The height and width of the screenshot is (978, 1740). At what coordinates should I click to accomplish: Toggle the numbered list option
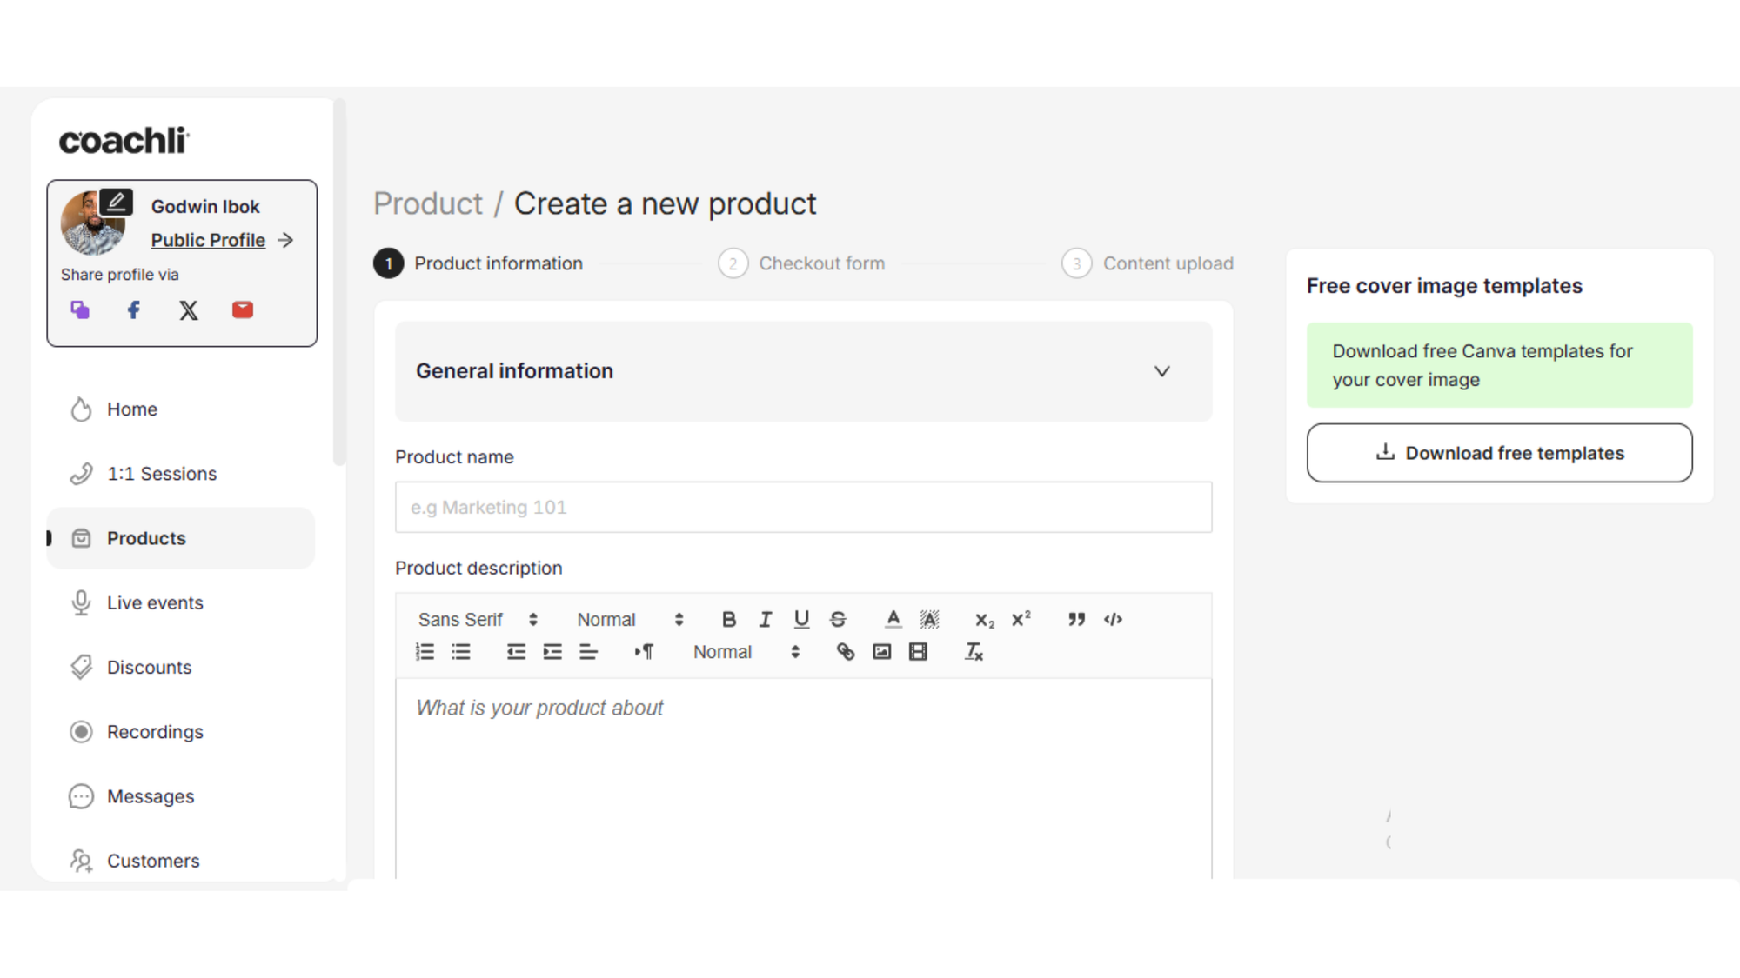pyautogui.click(x=425, y=652)
